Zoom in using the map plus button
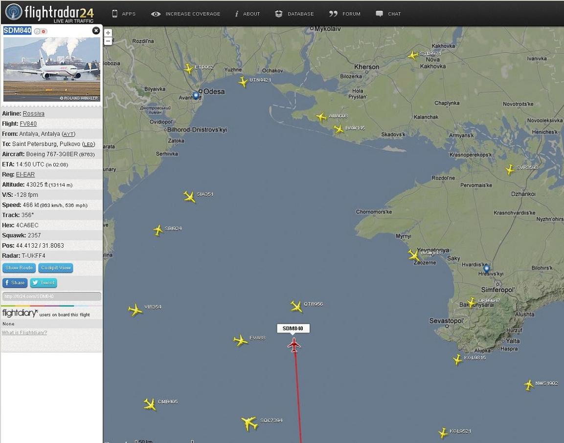Screen dimensions: 564x443 point(108,33)
